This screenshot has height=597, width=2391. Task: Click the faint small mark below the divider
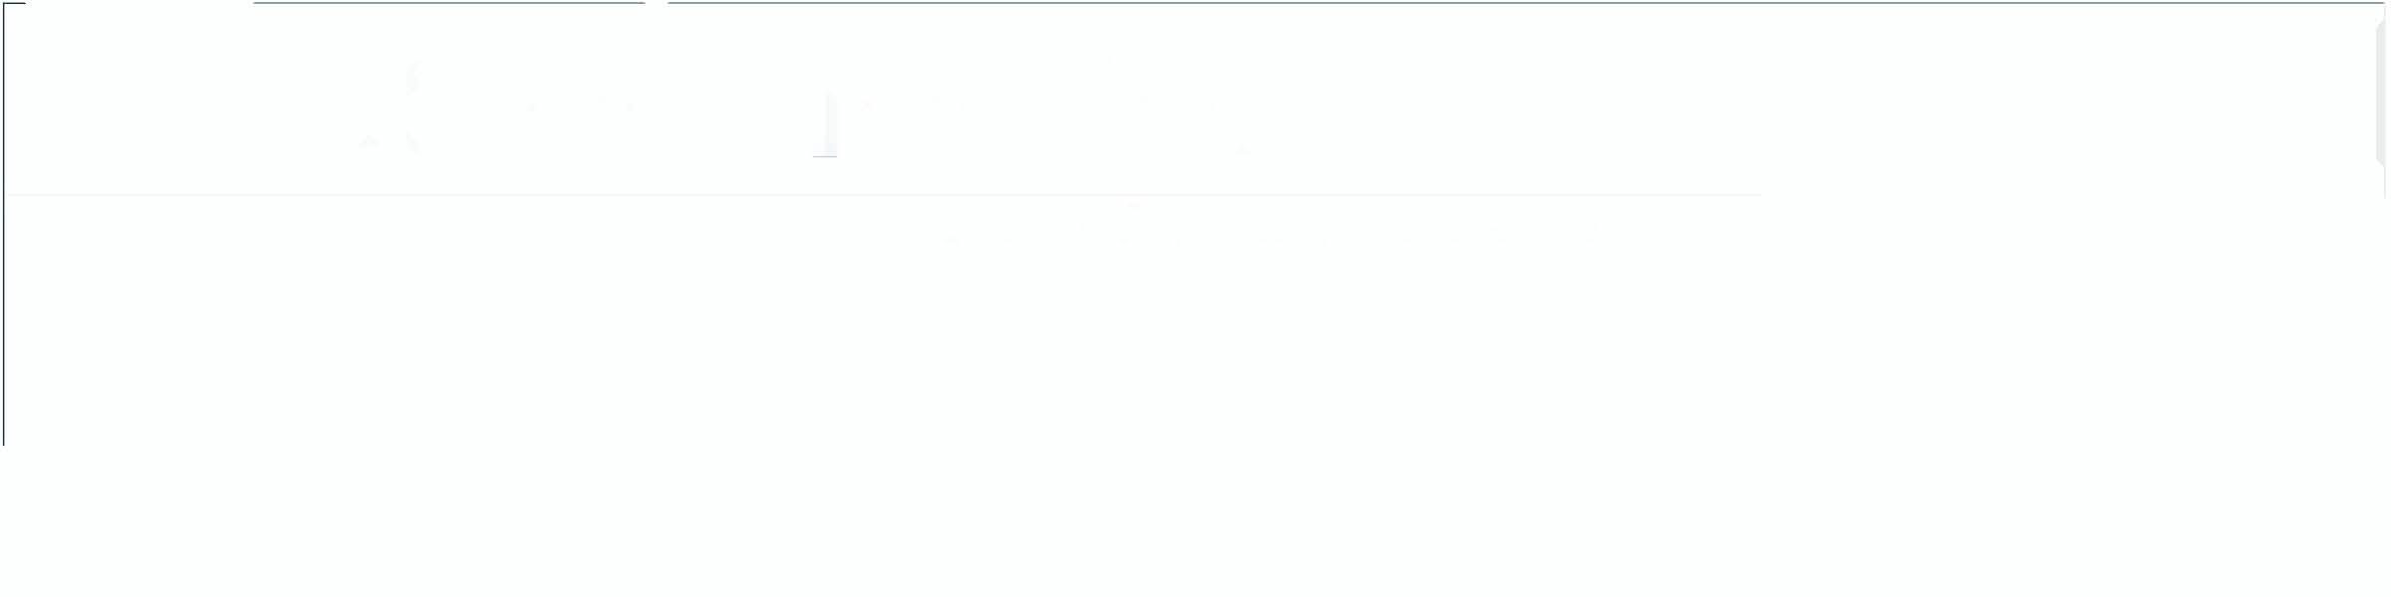(x=1134, y=206)
